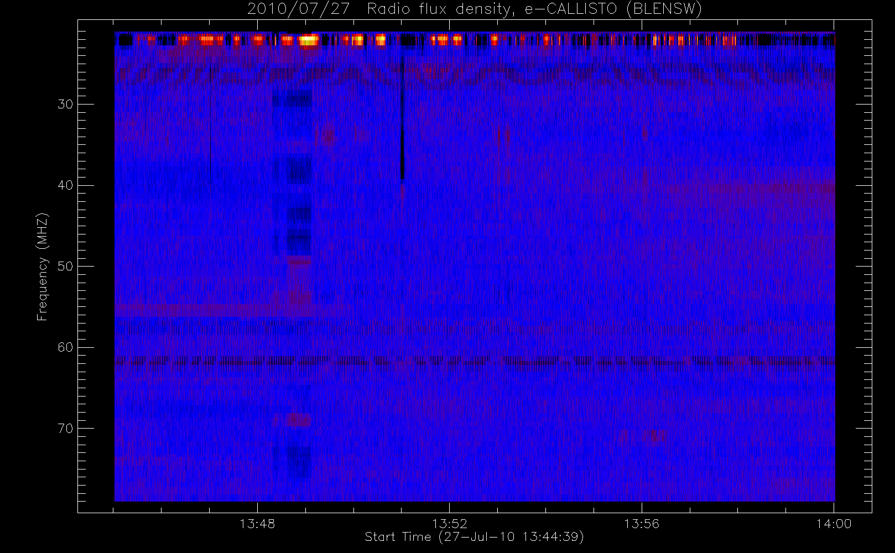Viewport: 895px width, 553px height.
Task: Click the black vertical dropout streak near 13:51
Action: tap(402, 116)
